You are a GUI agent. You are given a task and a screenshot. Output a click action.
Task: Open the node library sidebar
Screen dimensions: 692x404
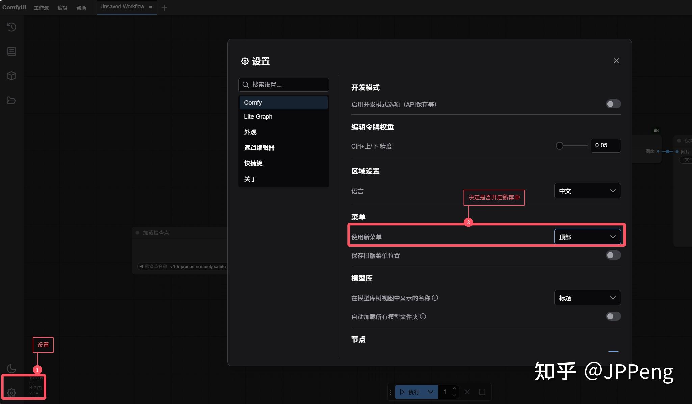11,51
